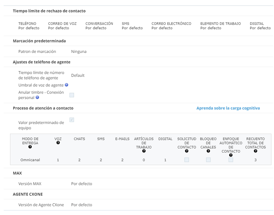This screenshot has width=274, height=215.
Task: Click help icon next to Umbral de voz de agente
Action: pos(66,85)
